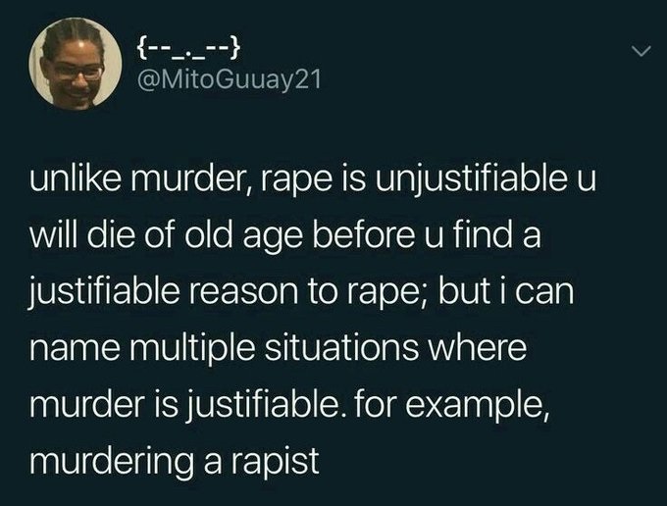
Task: Click the word 'multiple' in the tweet
Action: (x=193, y=348)
